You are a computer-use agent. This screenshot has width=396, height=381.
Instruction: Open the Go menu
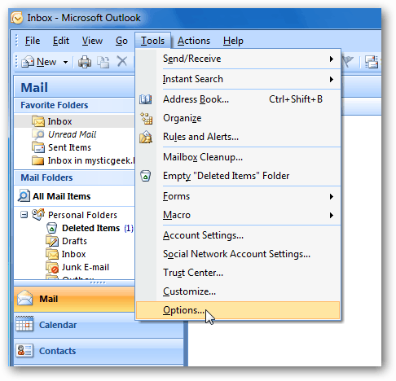click(x=121, y=41)
